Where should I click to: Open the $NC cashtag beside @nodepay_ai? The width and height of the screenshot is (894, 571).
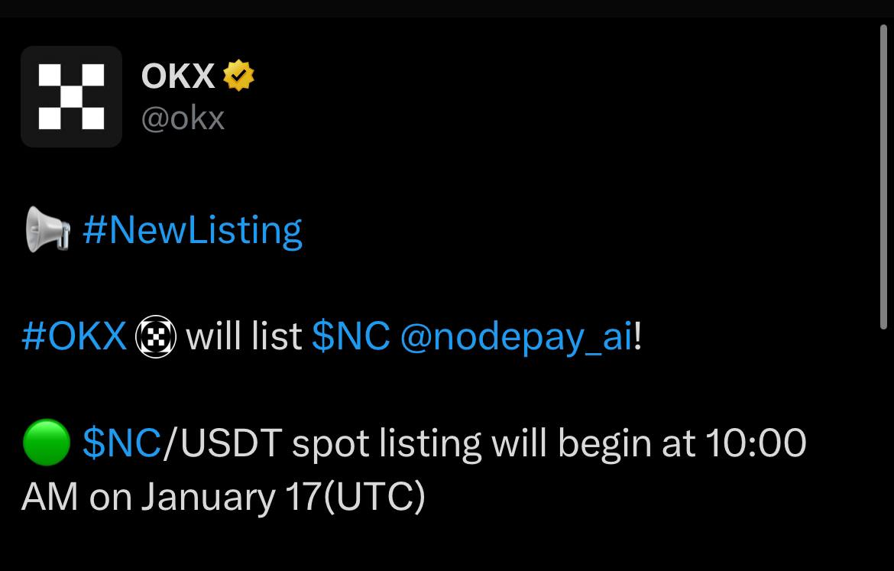click(x=351, y=336)
